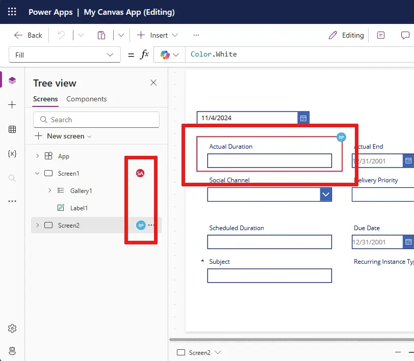
Task: Click the Back button
Action: (x=28, y=35)
